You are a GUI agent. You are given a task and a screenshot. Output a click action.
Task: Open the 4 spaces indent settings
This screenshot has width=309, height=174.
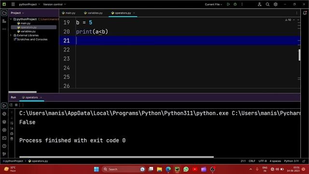click(275, 161)
